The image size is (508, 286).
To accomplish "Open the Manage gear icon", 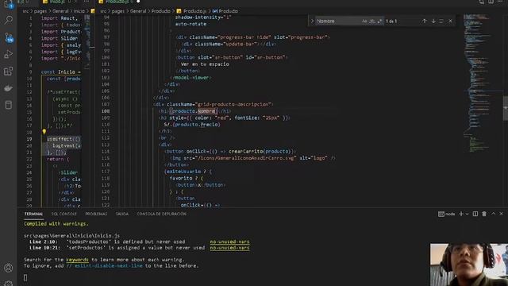I will coord(9,283).
